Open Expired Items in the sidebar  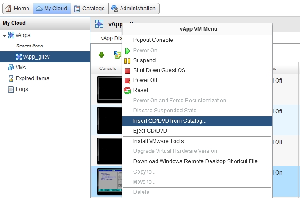pyautogui.click(x=32, y=78)
